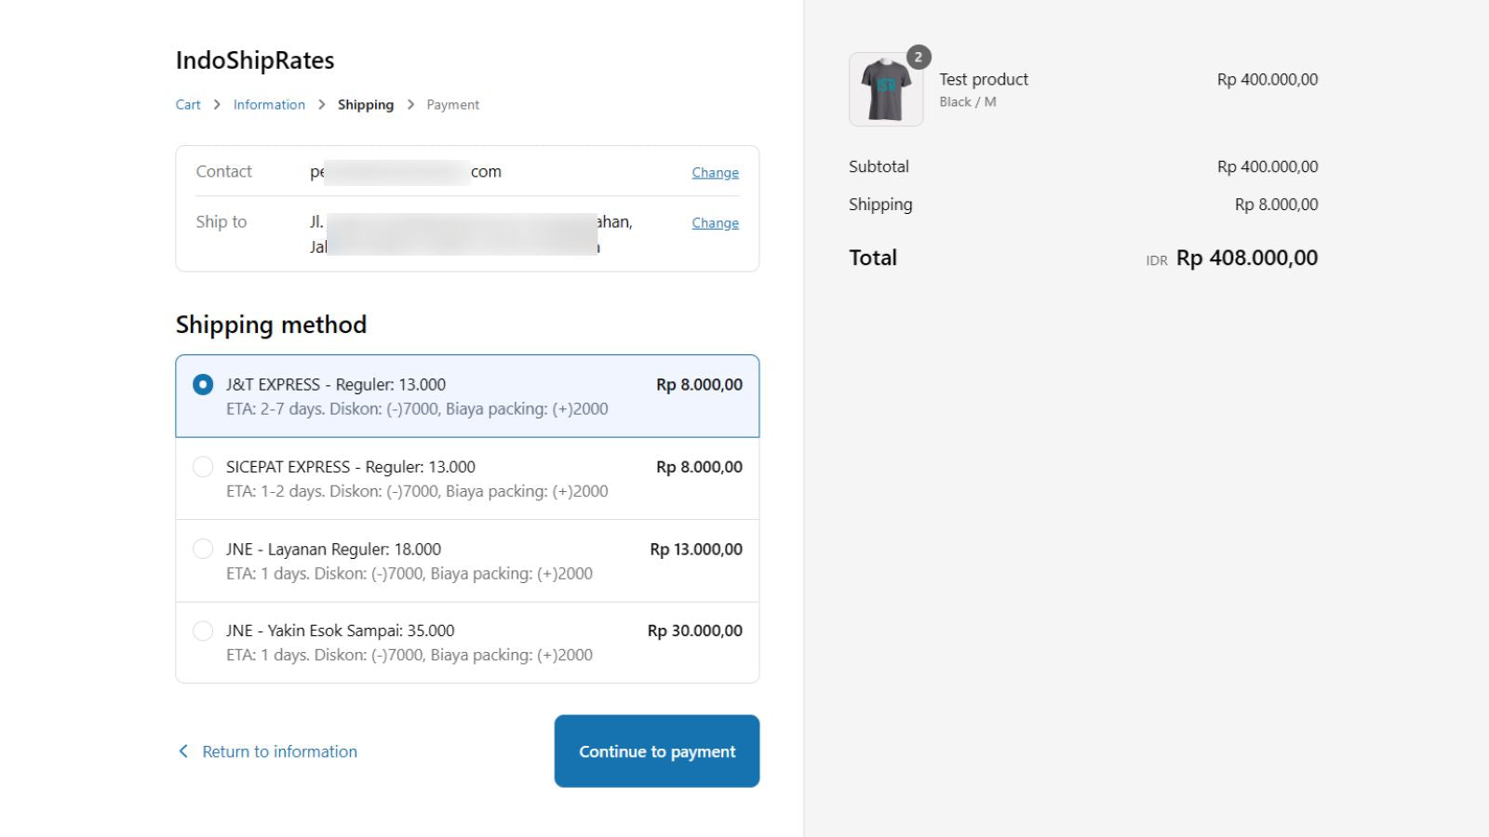
Task: Click the Cart breadcrumb link
Action: coord(188,104)
